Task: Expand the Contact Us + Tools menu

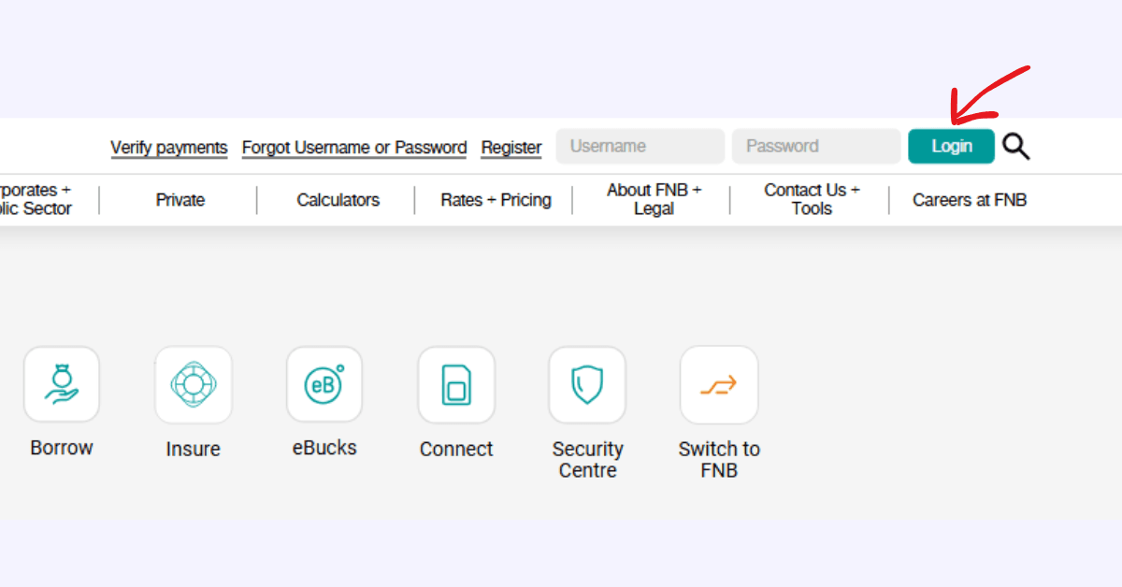Action: (810, 199)
